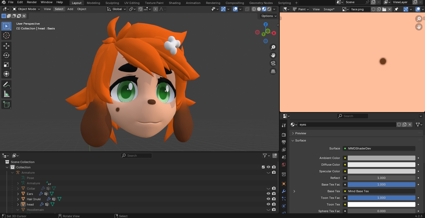Disable rendering for the head object
This screenshot has width=425, height=218.
pyautogui.click(x=274, y=204)
